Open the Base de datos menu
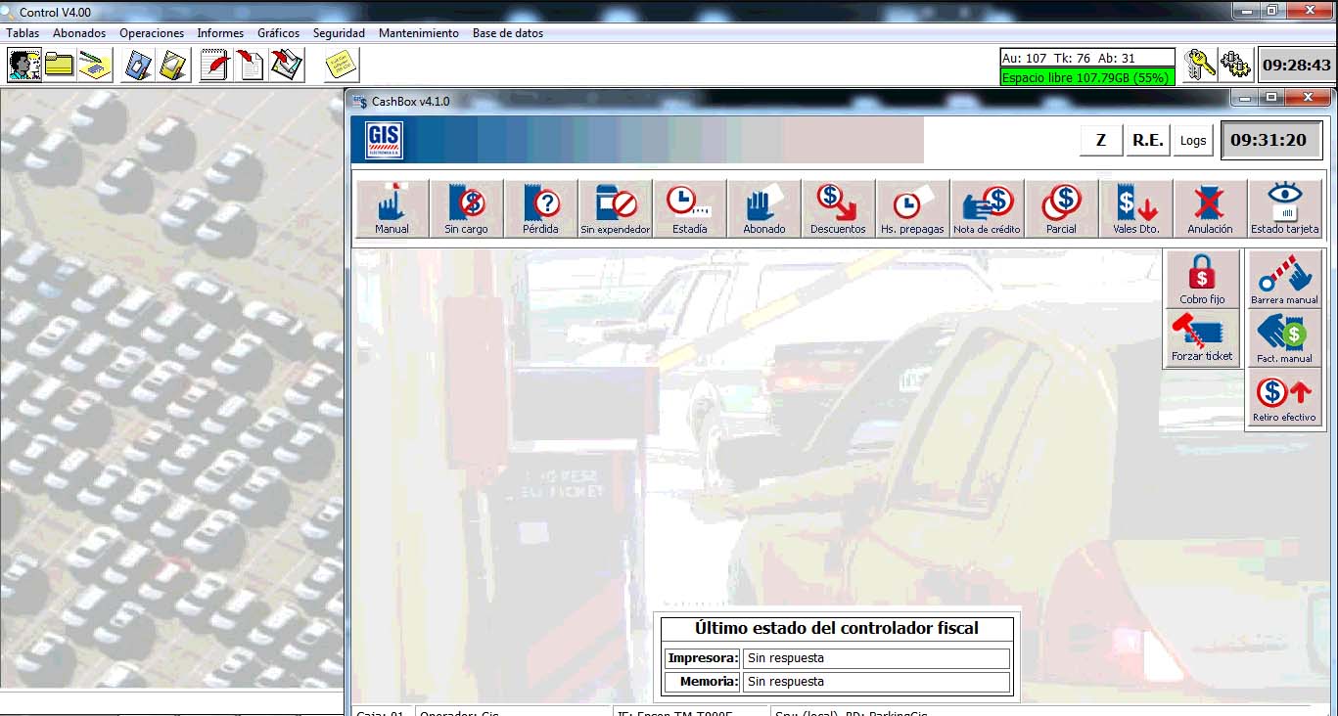This screenshot has height=716, width=1338. 508,33
